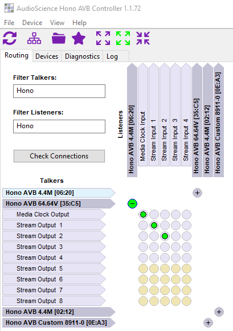Select the Stream Output 7 talker row
Screen dimensions: 233x331
54,290
